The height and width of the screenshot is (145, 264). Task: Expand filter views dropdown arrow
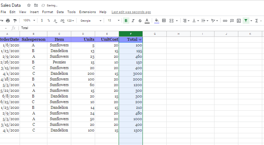pyautogui.click(x=251, y=21)
